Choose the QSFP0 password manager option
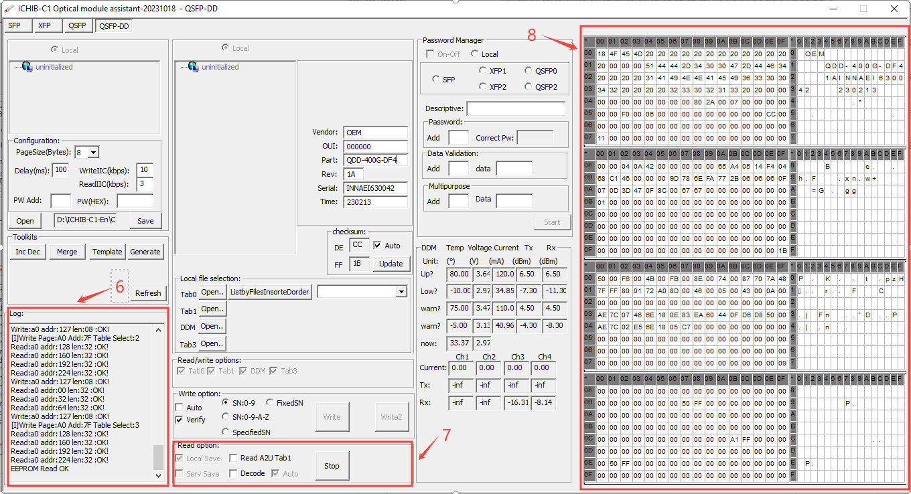This screenshot has width=911, height=494. click(529, 70)
